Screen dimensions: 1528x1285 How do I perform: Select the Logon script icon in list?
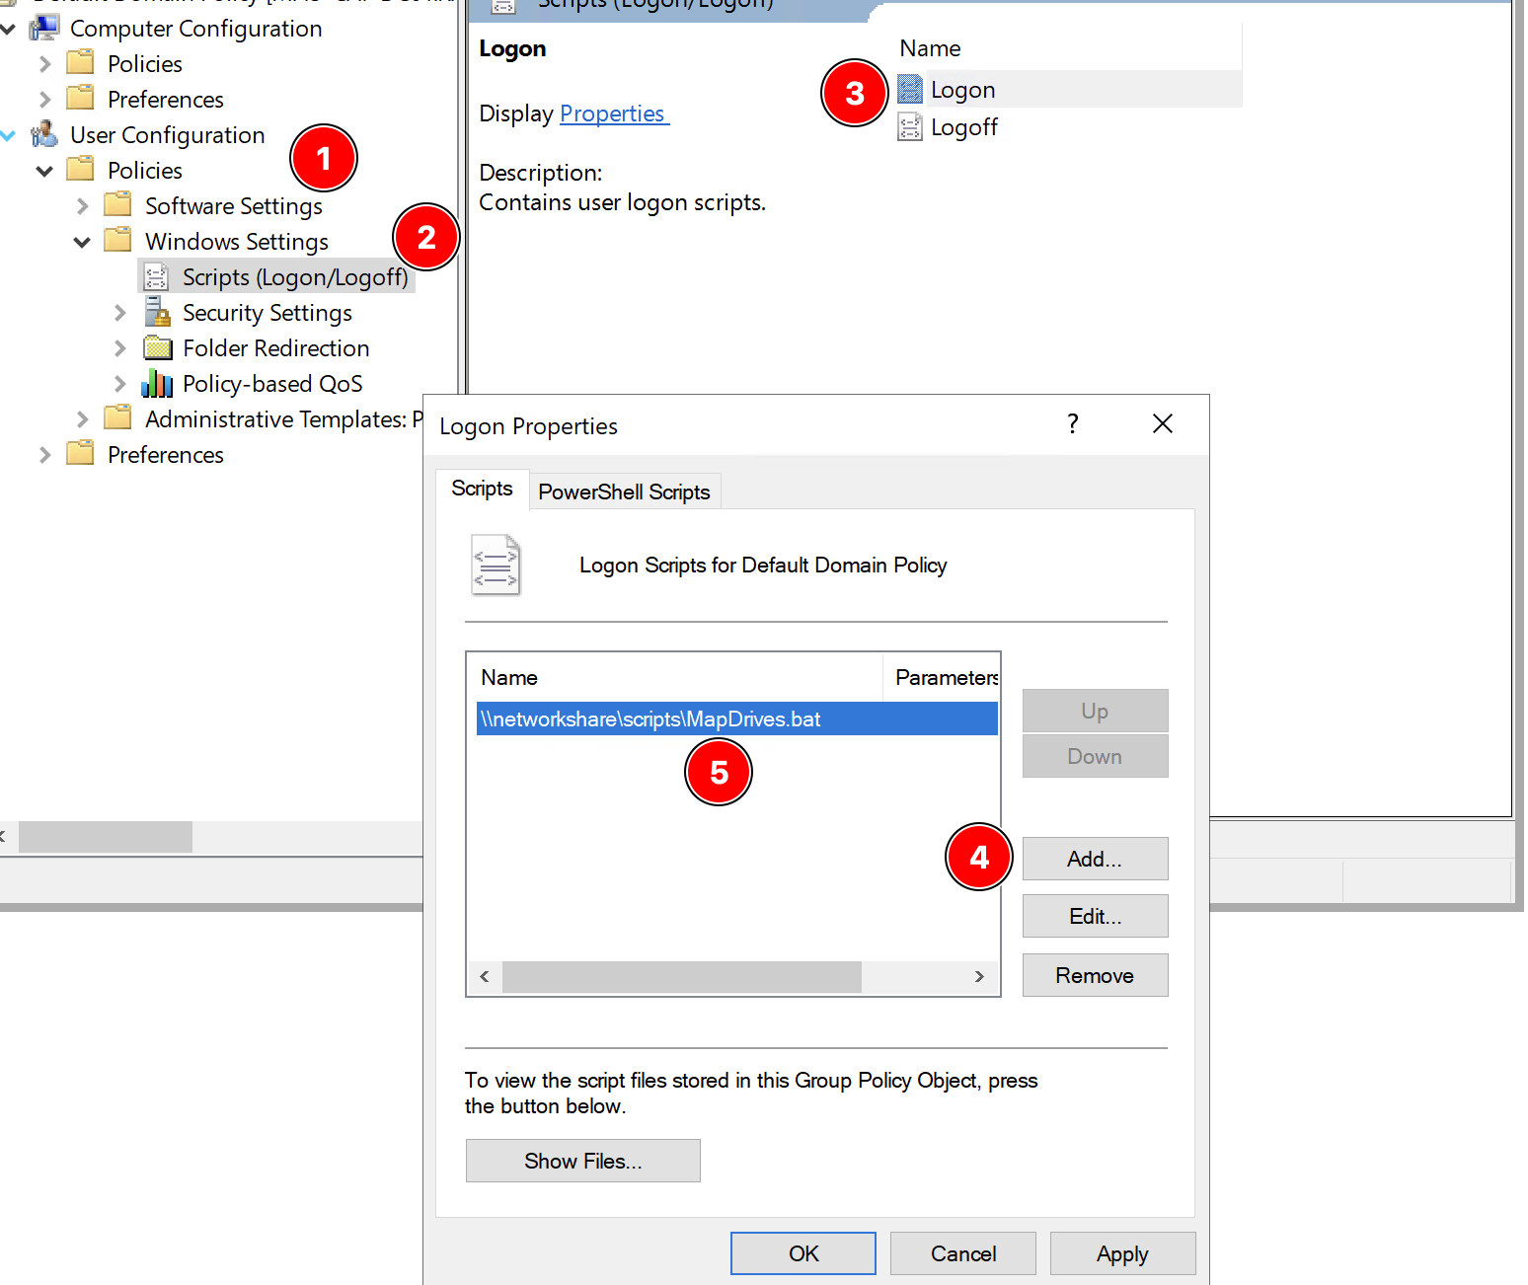(910, 90)
